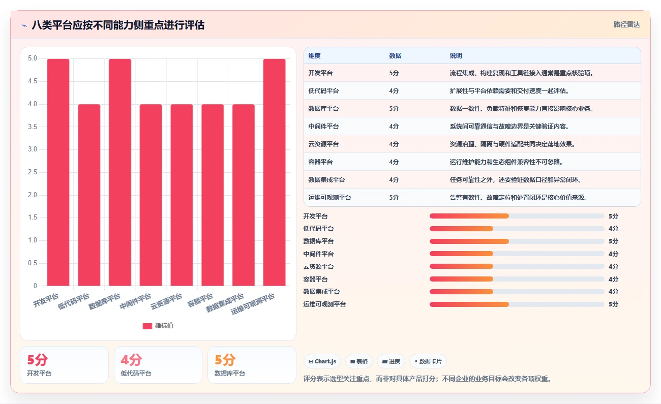Click the 容器平台 progress bar
This screenshot has width=661, height=404.
click(517, 279)
